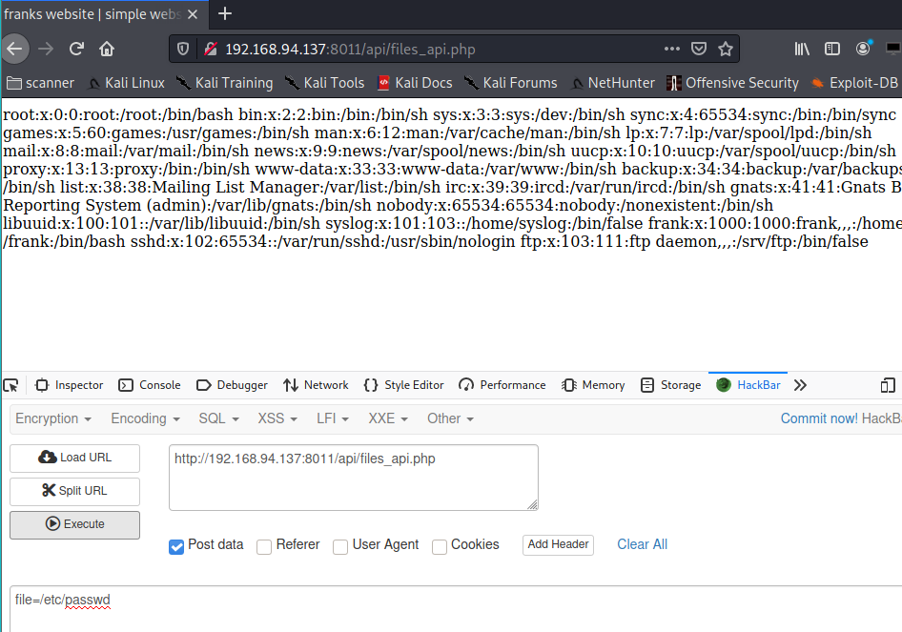The height and width of the screenshot is (632, 902).
Task: Click the Split URL button
Action: (74, 491)
